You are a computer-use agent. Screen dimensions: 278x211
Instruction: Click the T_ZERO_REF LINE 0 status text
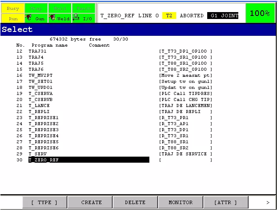pyautogui.click(x=130, y=16)
